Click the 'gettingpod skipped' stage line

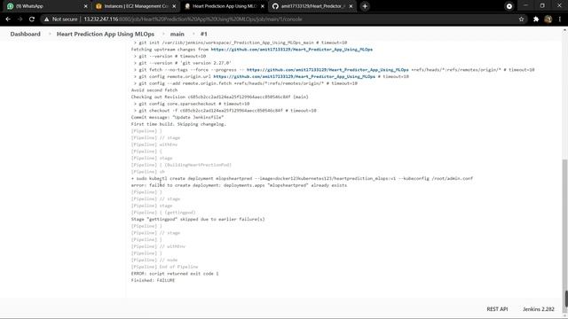tap(198, 219)
